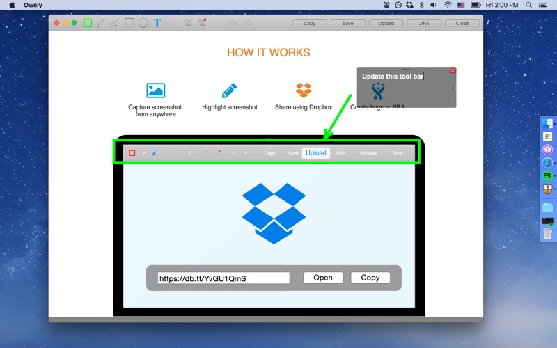The image size is (557, 348).
Task: Select the rectangle shape tool
Action: [x=130, y=23]
